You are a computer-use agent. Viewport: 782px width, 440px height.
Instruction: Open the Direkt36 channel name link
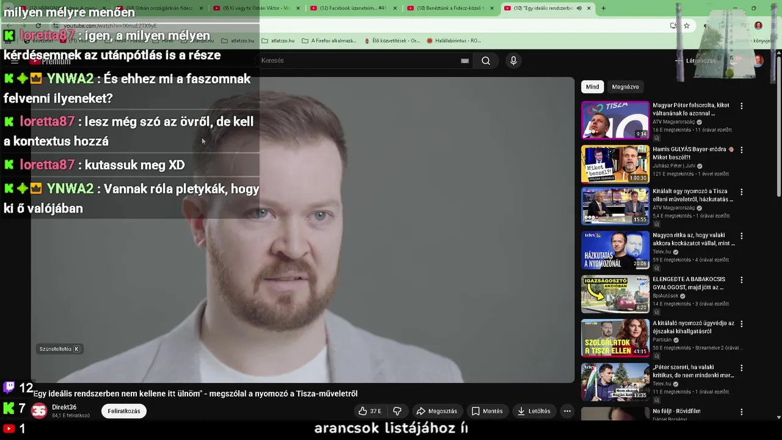click(x=64, y=407)
